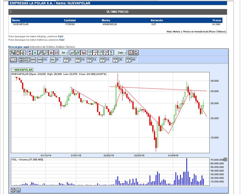This screenshot has width=243, height=194.
Task: Select the first LIN scale button
Action: 101,53
